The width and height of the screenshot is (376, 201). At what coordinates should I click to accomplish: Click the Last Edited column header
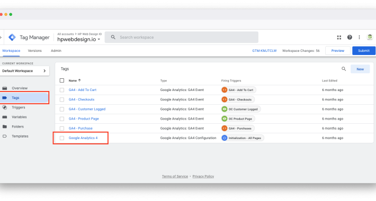pos(329,81)
